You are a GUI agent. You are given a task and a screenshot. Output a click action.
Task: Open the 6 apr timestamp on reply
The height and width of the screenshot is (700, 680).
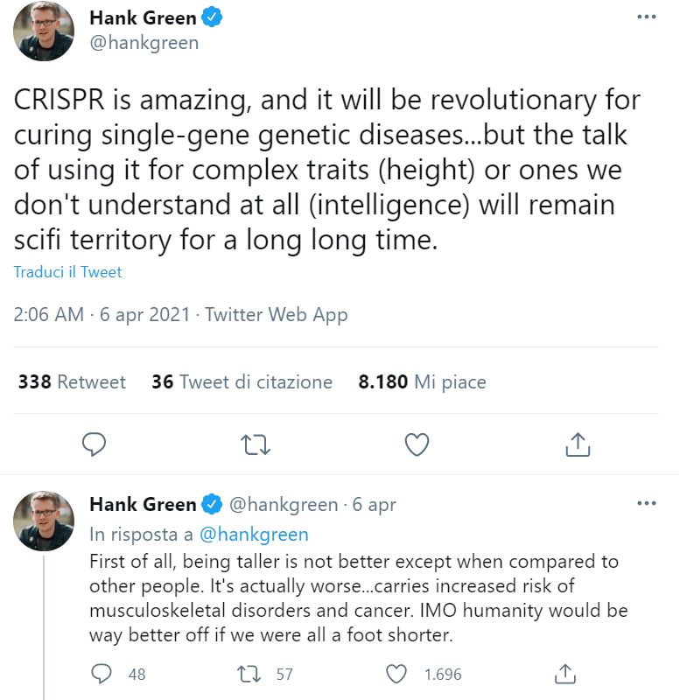pos(375,505)
